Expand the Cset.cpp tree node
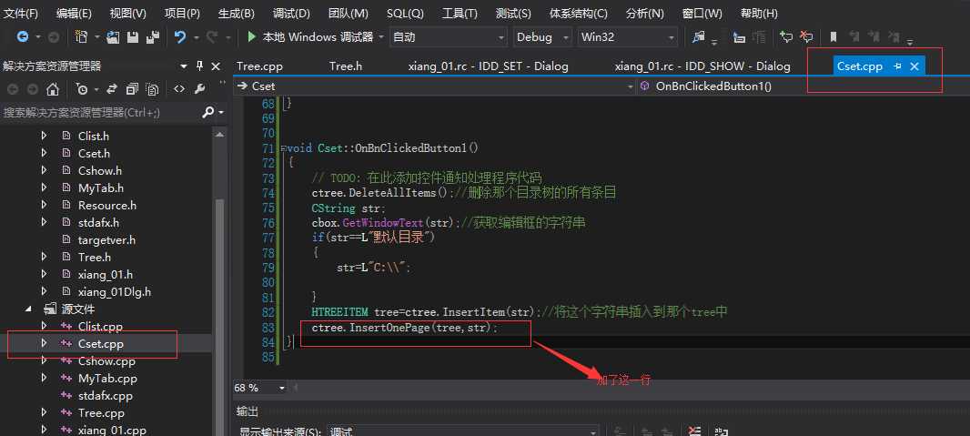 [44, 343]
